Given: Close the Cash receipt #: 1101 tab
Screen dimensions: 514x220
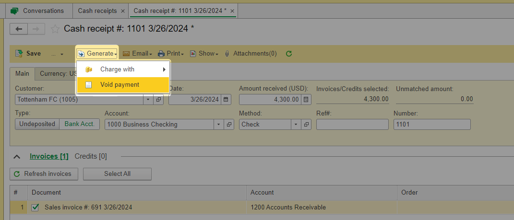Looking at the screenshot, I should [x=232, y=11].
